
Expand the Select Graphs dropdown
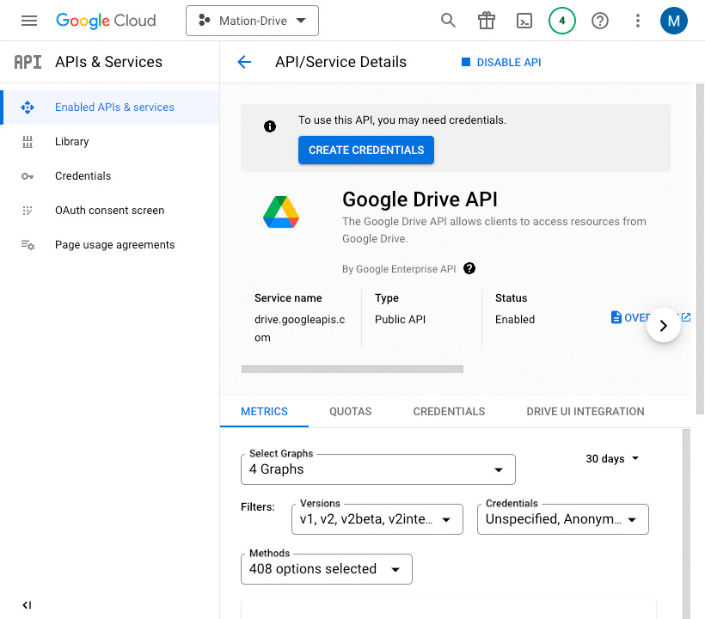point(378,469)
